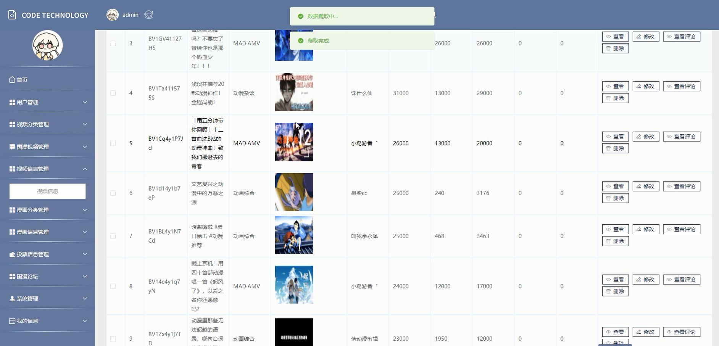Open thumbnail of video BV1d14y1b7eP
Image resolution: width=719 pixels, height=346 pixels.
tap(294, 192)
